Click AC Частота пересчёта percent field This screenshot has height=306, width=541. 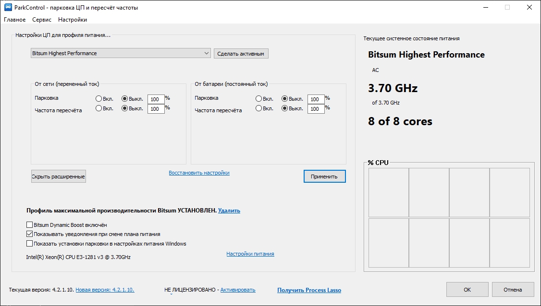click(x=156, y=109)
